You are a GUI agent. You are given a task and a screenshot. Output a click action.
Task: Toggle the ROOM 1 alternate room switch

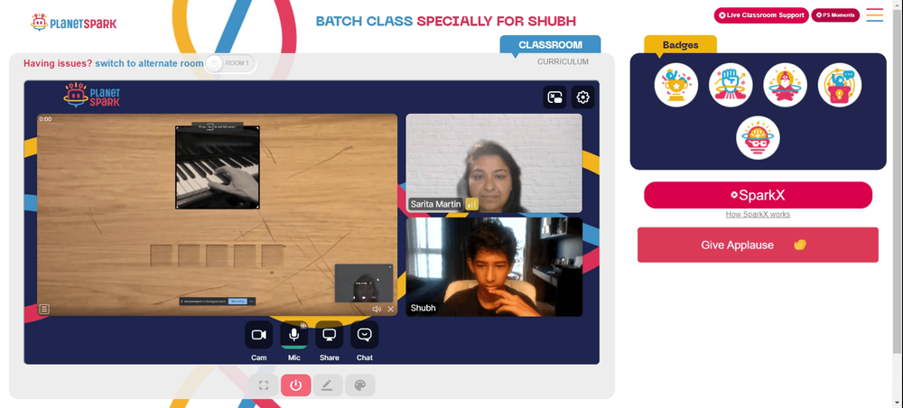tap(230, 63)
